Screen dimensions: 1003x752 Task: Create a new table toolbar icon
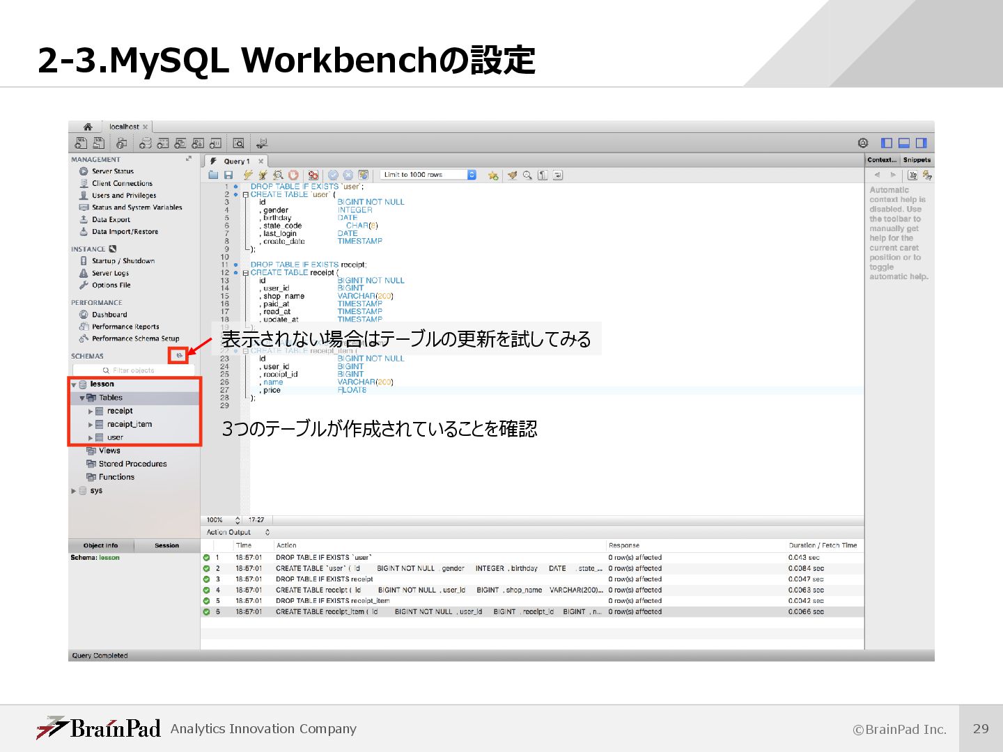click(x=163, y=143)
